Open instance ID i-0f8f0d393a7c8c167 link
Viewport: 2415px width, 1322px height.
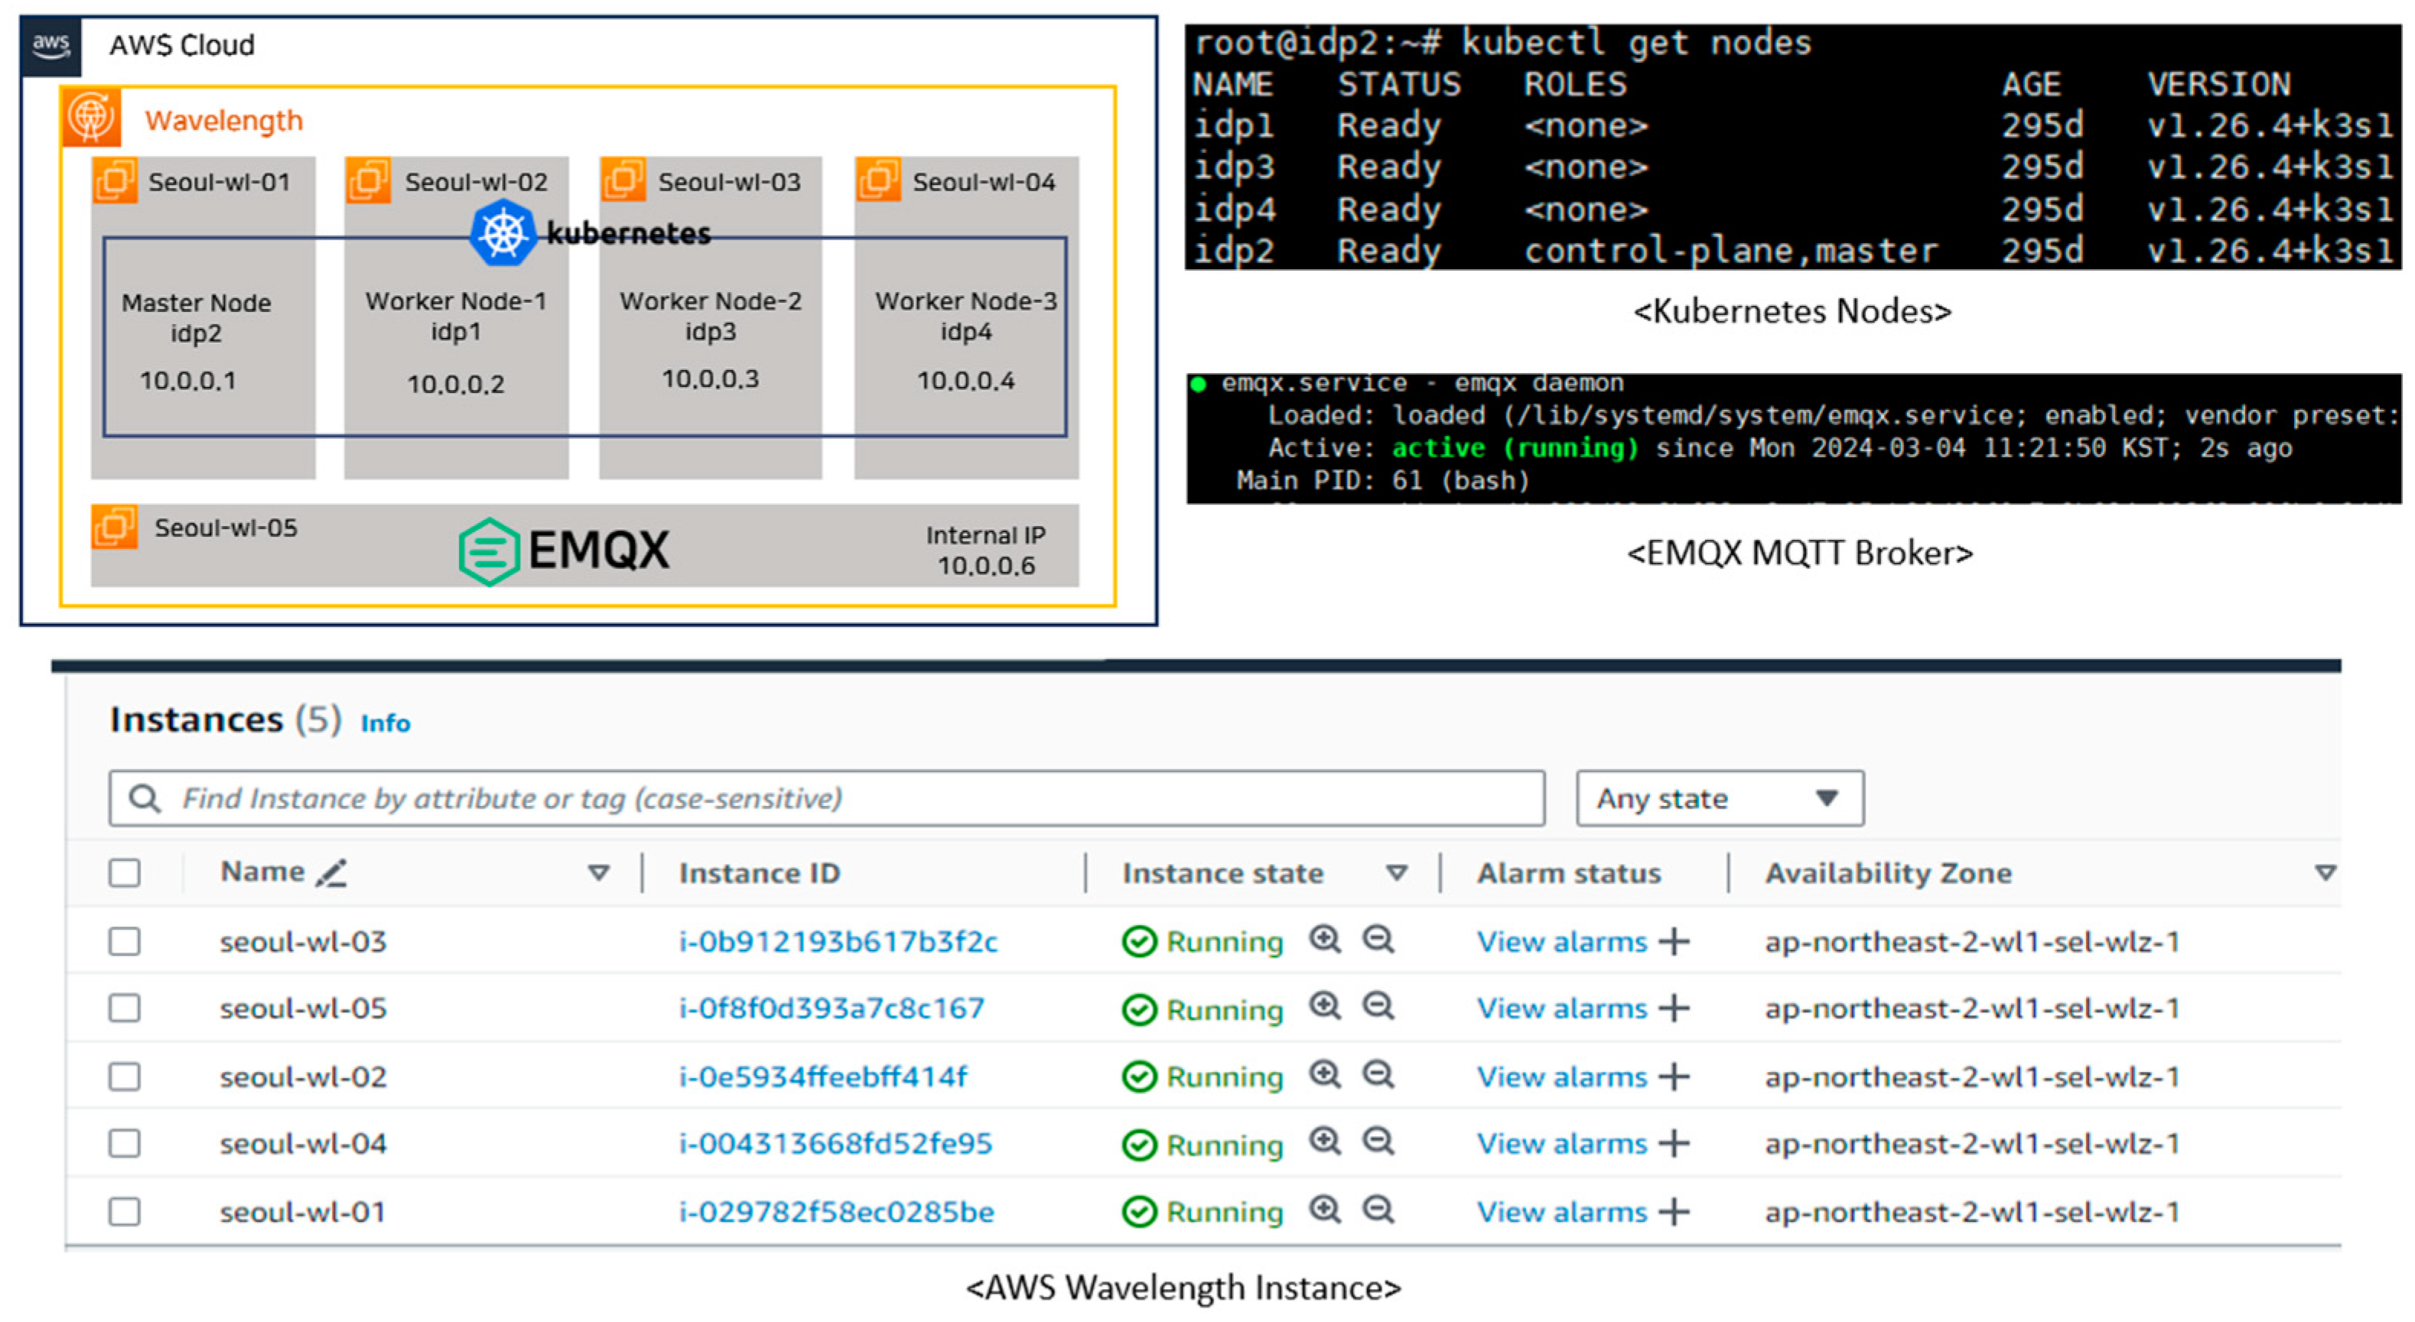(831, 1009)
